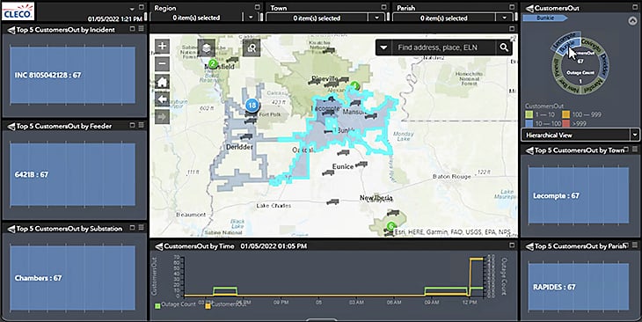Select the green 2 cluster near Mansfield
642x322 pixels.
[x=213, y=63]
